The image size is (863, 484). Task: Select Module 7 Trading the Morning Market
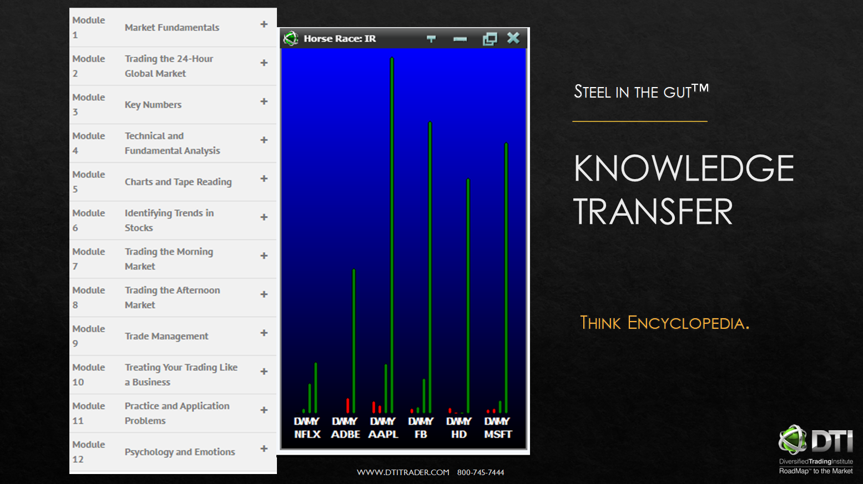[x=172, y=258]
